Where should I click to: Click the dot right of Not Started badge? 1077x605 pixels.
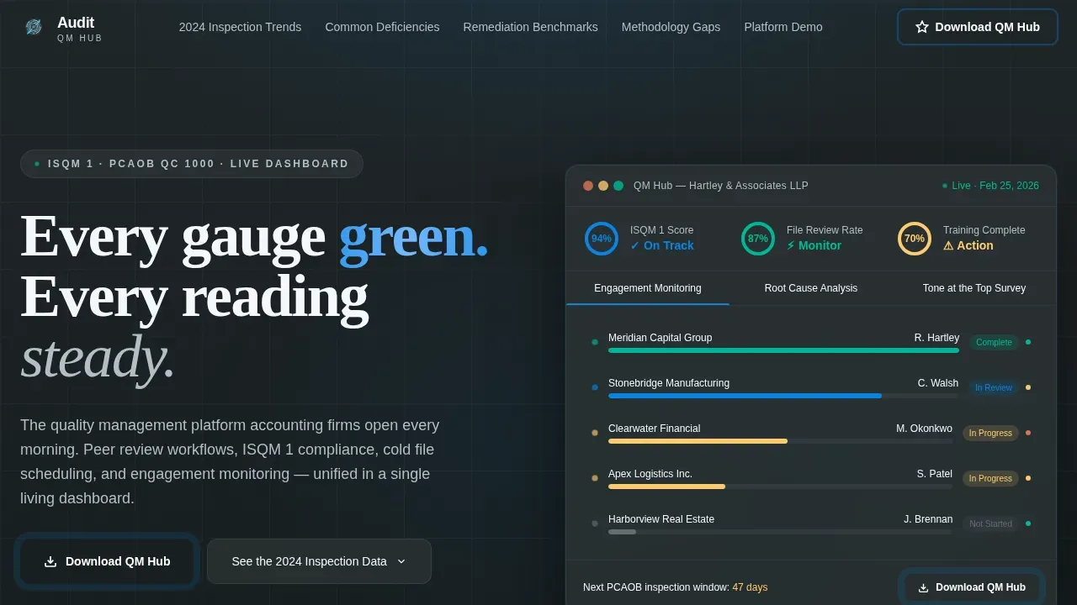[1028, 523]
